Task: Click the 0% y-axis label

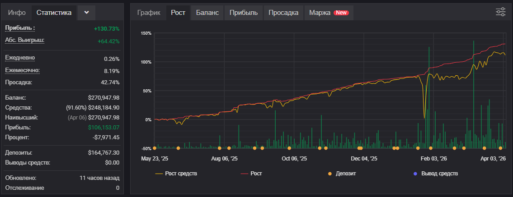Action: tap(148, 120)
